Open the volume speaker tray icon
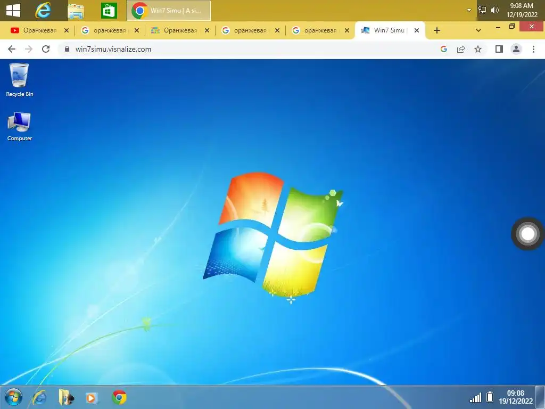Viewport: 545px width, 409px height. (x=494, y=10)
